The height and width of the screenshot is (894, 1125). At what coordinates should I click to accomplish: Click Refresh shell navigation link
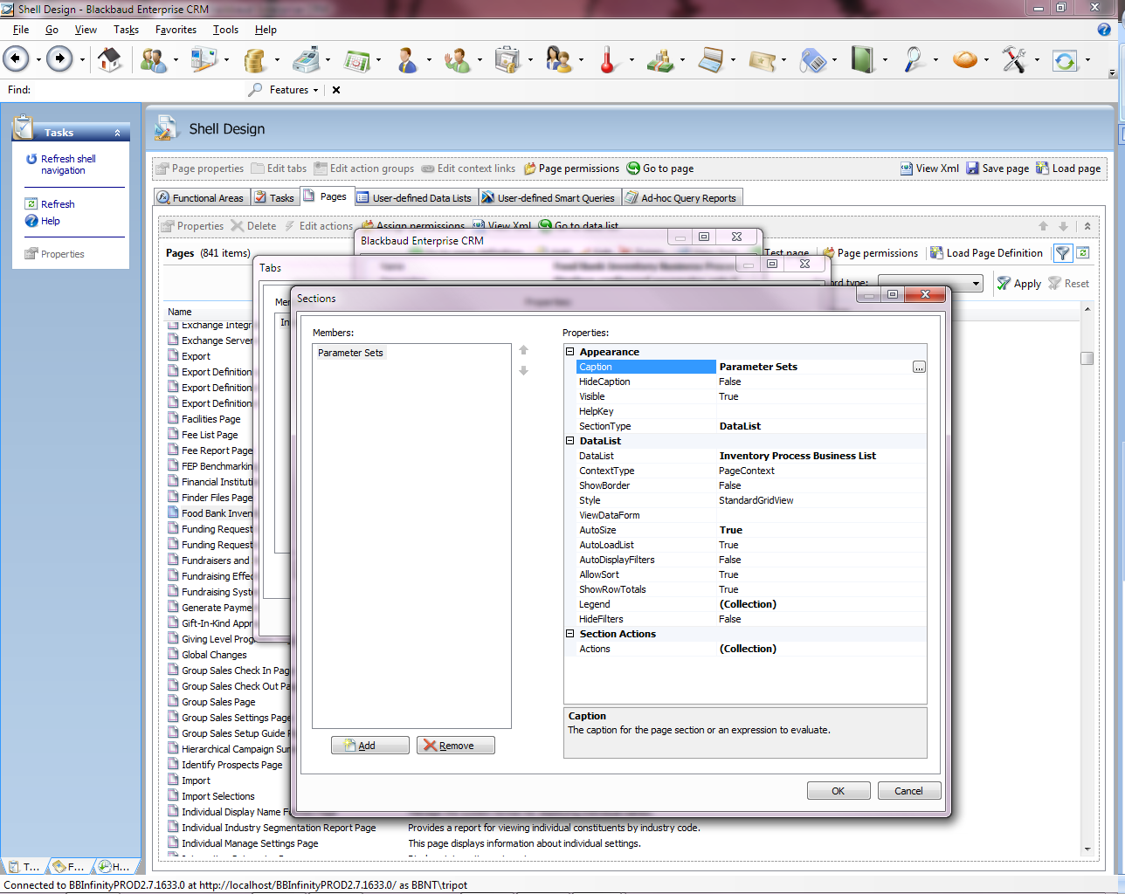[68, 164]
